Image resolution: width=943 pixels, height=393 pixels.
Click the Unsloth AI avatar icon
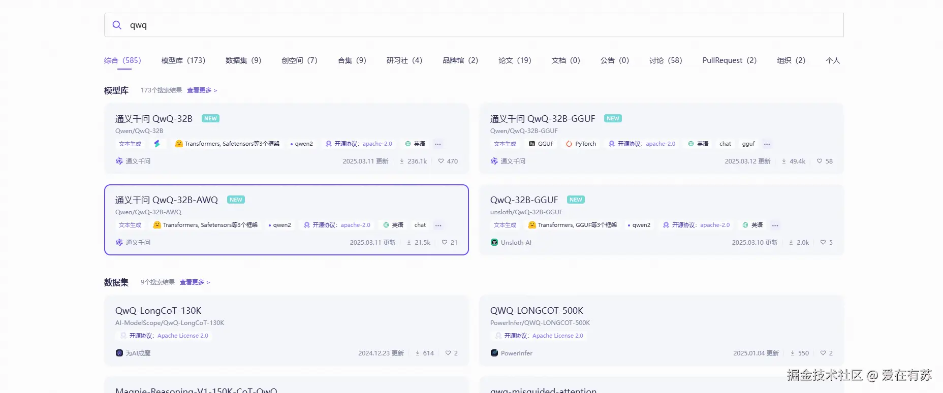[x=494, y=242]
